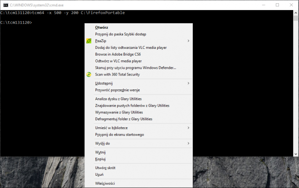Select Dodaj do listy odtwarzania VLC media player
299x188 pixels.
pos(139,48)
